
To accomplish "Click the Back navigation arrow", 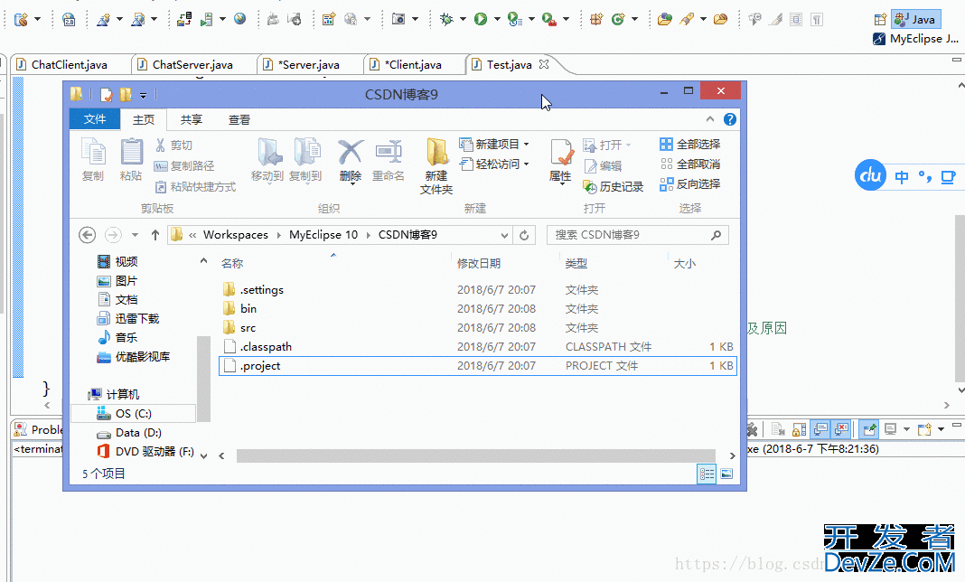I will coord(88,235).
